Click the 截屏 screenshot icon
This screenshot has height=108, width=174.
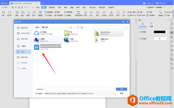pos(28,12)
